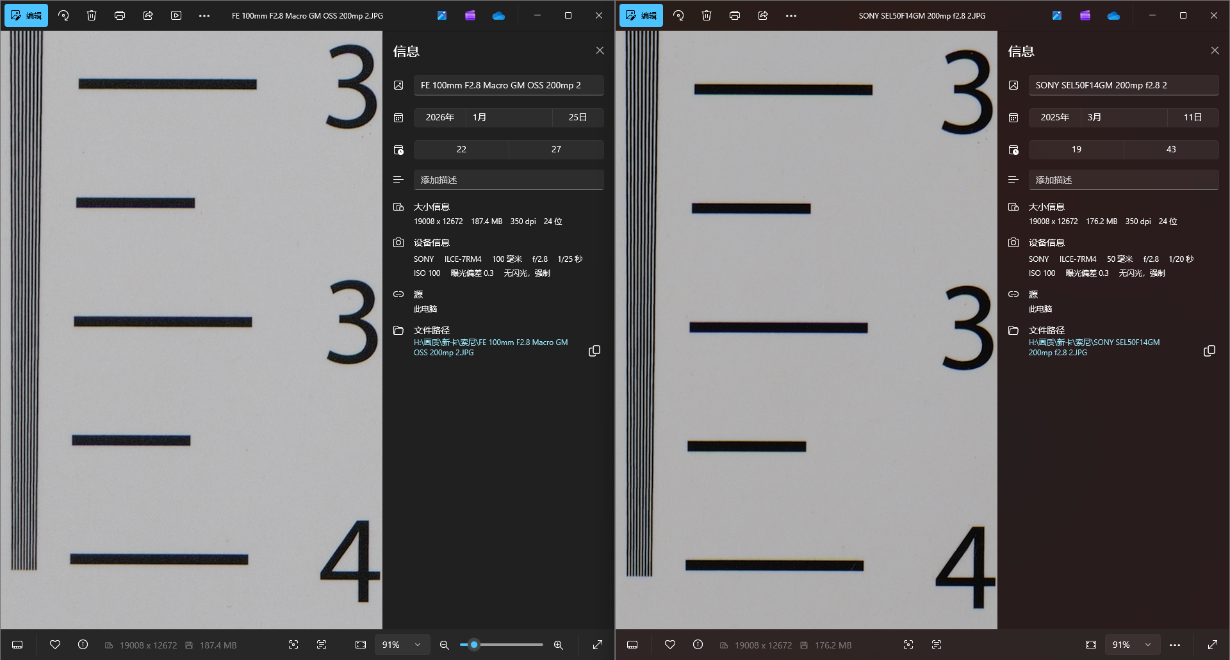The image size is (1230, 660).
Task: Share the photo from right window
Action: pos(763,15)
